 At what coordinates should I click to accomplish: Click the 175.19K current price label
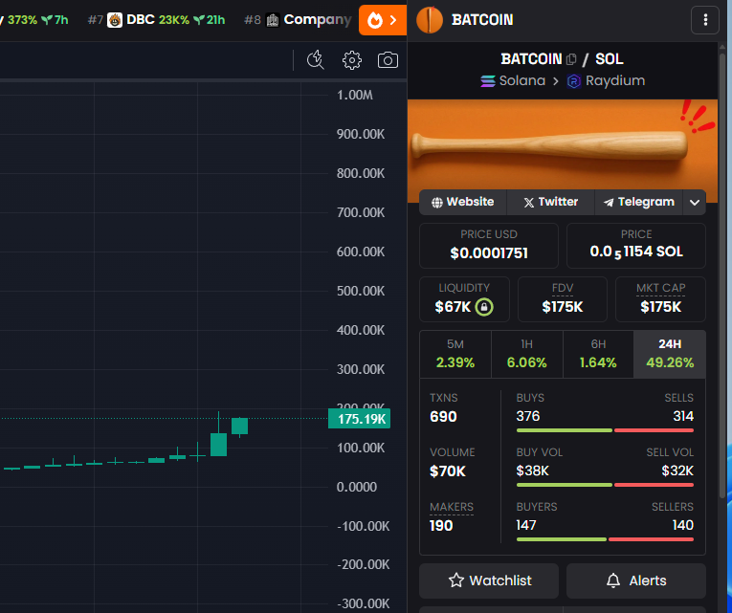click(359, 419)
